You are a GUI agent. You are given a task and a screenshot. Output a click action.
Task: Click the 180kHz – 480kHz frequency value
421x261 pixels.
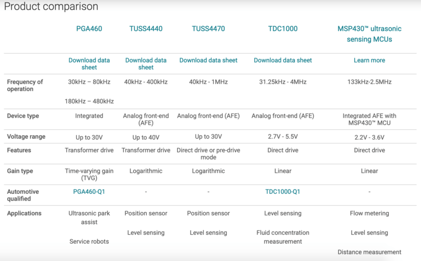(x=89, y=101)
